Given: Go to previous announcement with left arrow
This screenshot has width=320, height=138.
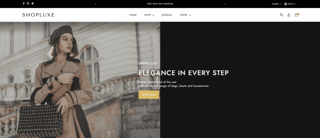Looking at the screenshot, I should (x=96, y=4).
